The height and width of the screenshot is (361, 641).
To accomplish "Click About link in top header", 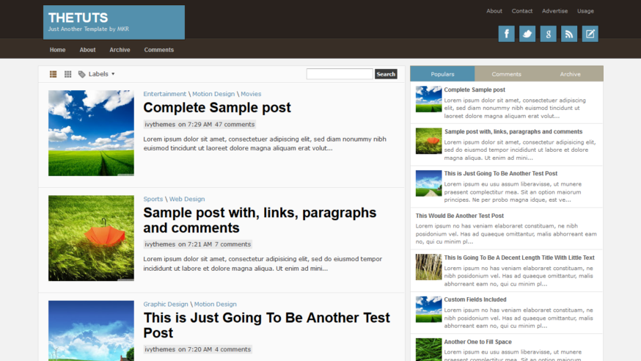I will (x=494, y=11).
